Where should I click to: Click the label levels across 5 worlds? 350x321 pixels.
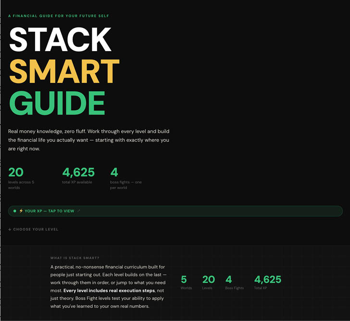pyautogui.click(x=21, y=185)
